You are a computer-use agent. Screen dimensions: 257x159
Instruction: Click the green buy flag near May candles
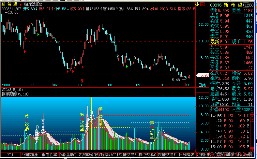click(x=38, y=35)
